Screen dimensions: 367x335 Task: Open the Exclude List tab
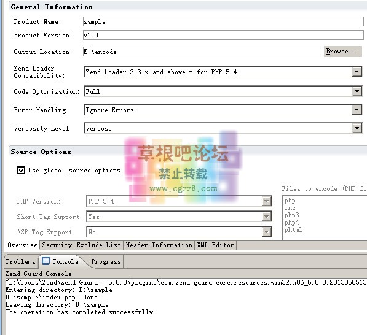[98, 245]
